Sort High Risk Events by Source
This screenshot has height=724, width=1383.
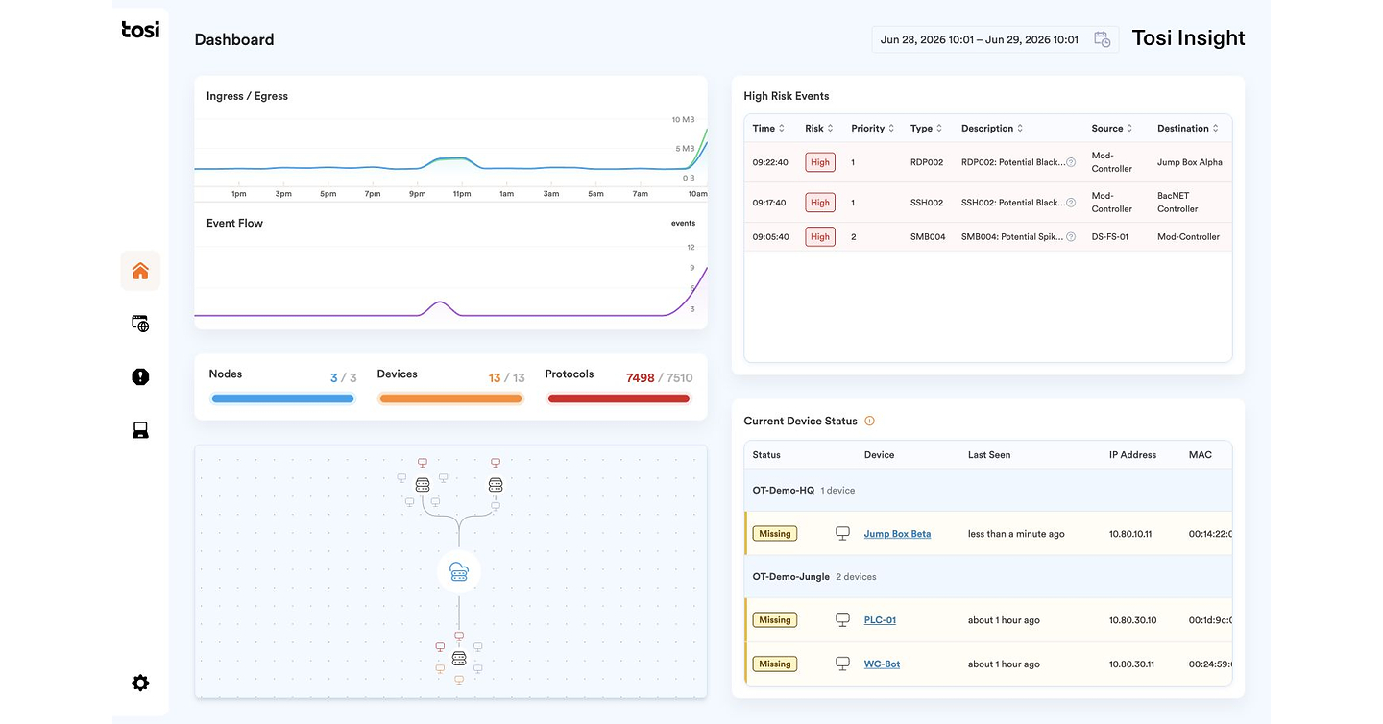click(x=1112, y=128)
